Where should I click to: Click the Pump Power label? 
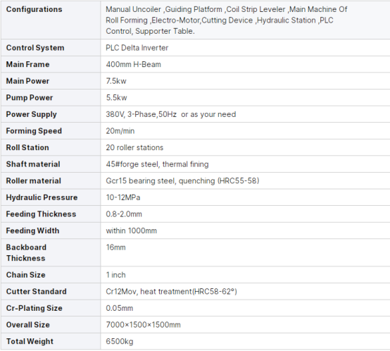click(30, 98)
